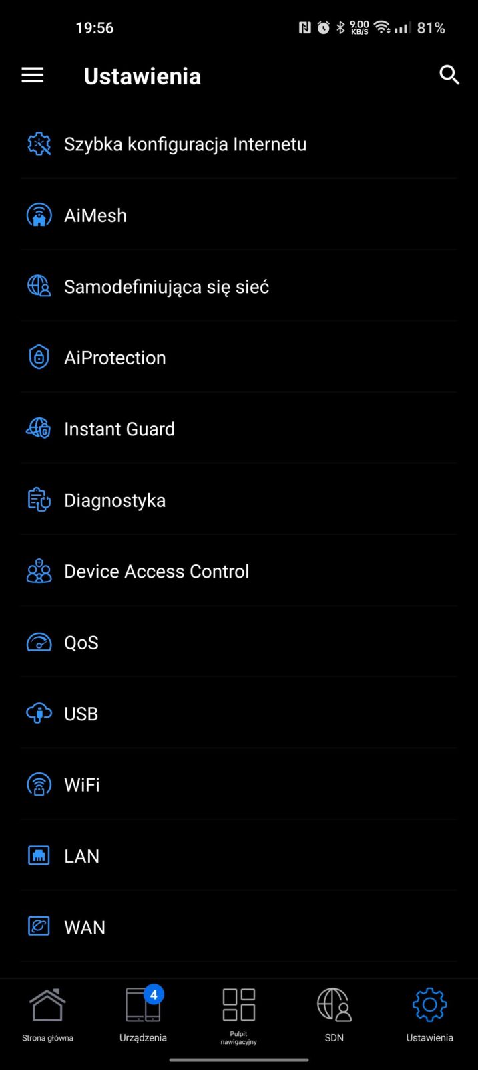Open the hamburger navigation menu
478x1070 pixels.
(32, 76)
